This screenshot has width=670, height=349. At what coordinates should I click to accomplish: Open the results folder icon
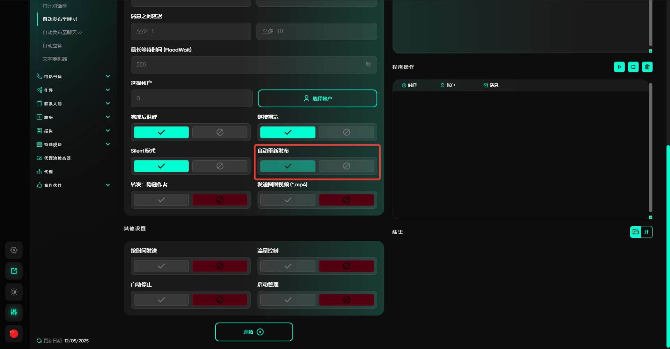click(x=636, y=232)
